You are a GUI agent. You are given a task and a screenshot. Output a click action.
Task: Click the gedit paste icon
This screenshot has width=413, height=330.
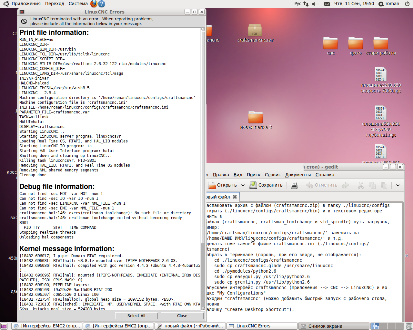click(384, 185)
